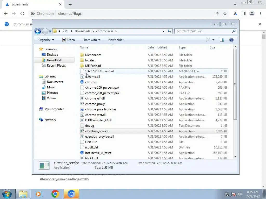The image size is (266, 199).
Task: Open the Pictures library
Action: 52,93
